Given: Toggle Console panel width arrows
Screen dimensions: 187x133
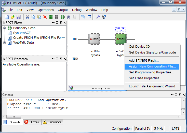Looking at the screenshot, I should pos(172,95).
